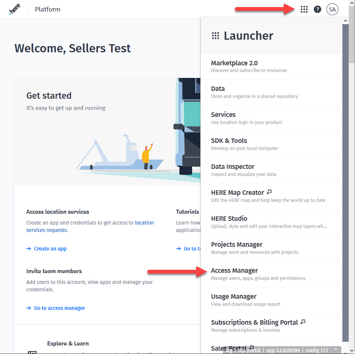
Task: Click the stg olp-portal version text
Action: (276, 350)
